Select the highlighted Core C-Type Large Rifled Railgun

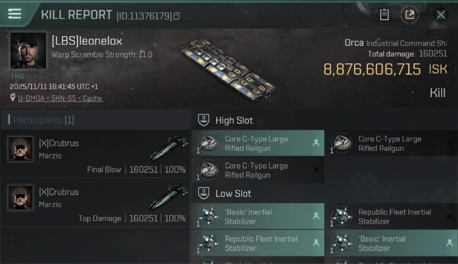pos(257,144)
